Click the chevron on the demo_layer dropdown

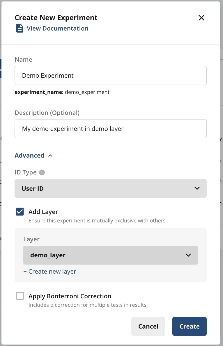(x=188, y=255)
